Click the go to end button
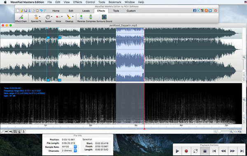247x156 pixels. coord(242,151)
